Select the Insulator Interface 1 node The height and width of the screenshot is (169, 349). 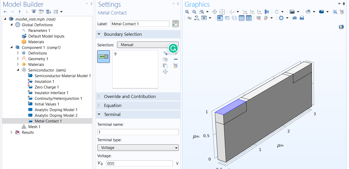click(52, 93)
